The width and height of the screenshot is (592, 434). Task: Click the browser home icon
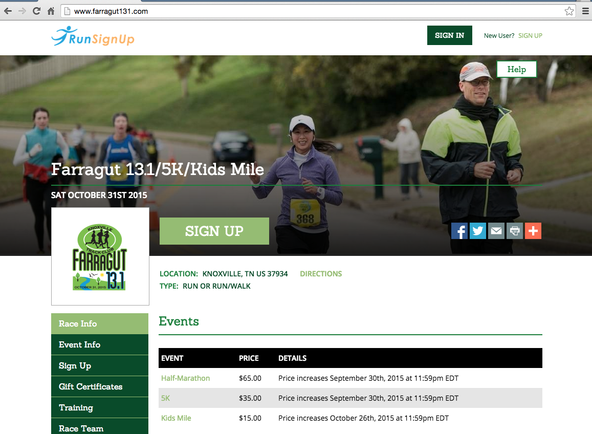coord(50,10)
